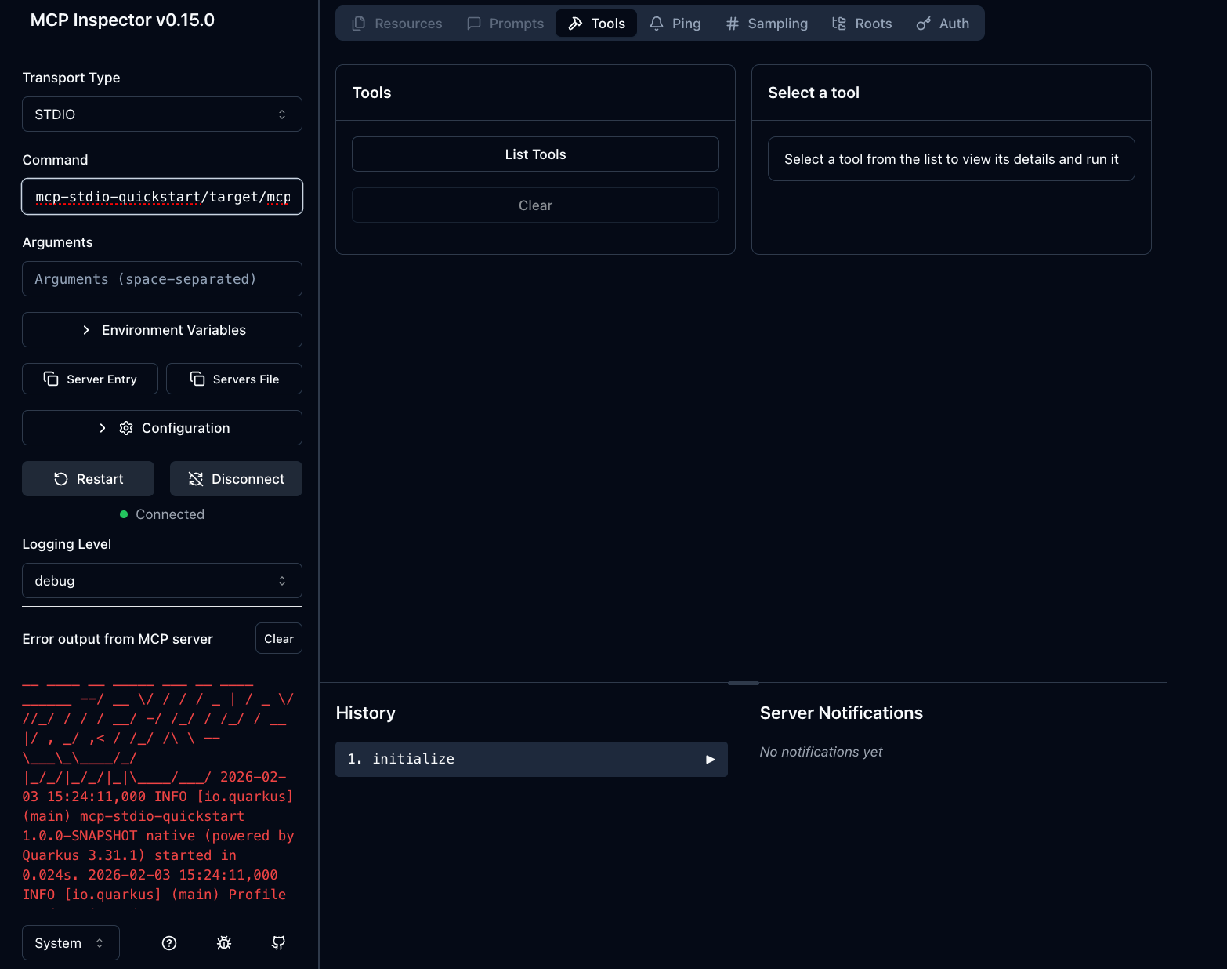This screenshot has height=969, width=1227.
Task: Expand the Environment Variables section
Action: coord(161,329)
